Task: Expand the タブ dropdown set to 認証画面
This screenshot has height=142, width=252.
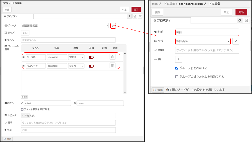Action: point(203,41)
